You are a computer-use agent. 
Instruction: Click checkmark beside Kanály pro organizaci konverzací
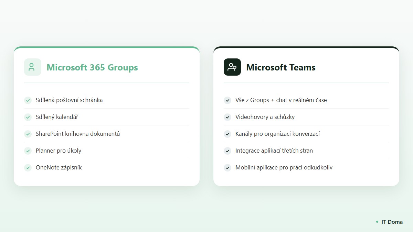(227, 134)
